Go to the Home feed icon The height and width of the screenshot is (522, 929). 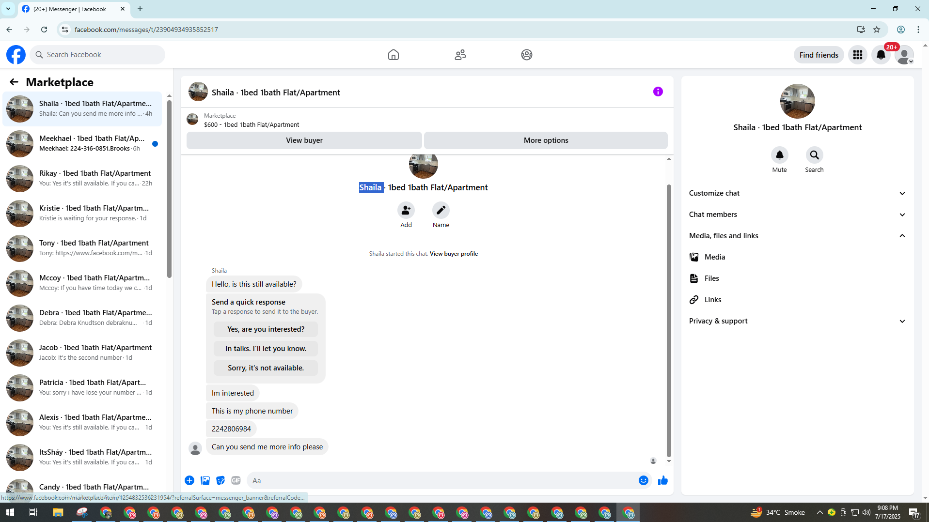pos(394,55)
